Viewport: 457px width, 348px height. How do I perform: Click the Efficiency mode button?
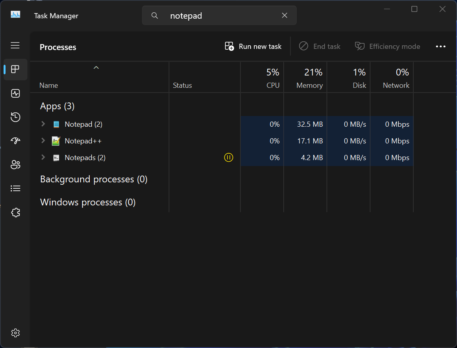click(387, 46)
